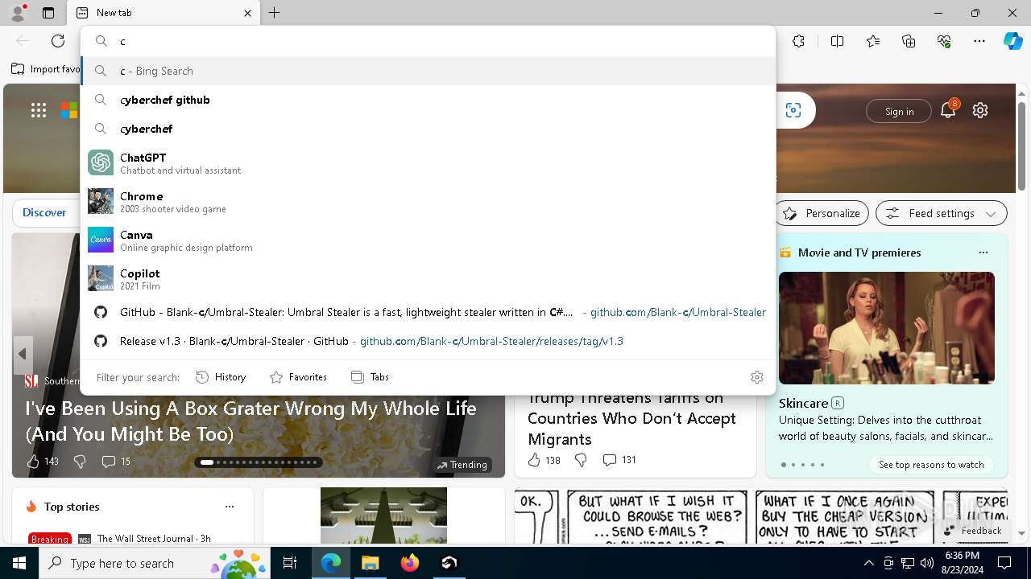Expand the Feed settings dropdown
This screenshot has height=579, width=1031.
[x=942, y=213]
